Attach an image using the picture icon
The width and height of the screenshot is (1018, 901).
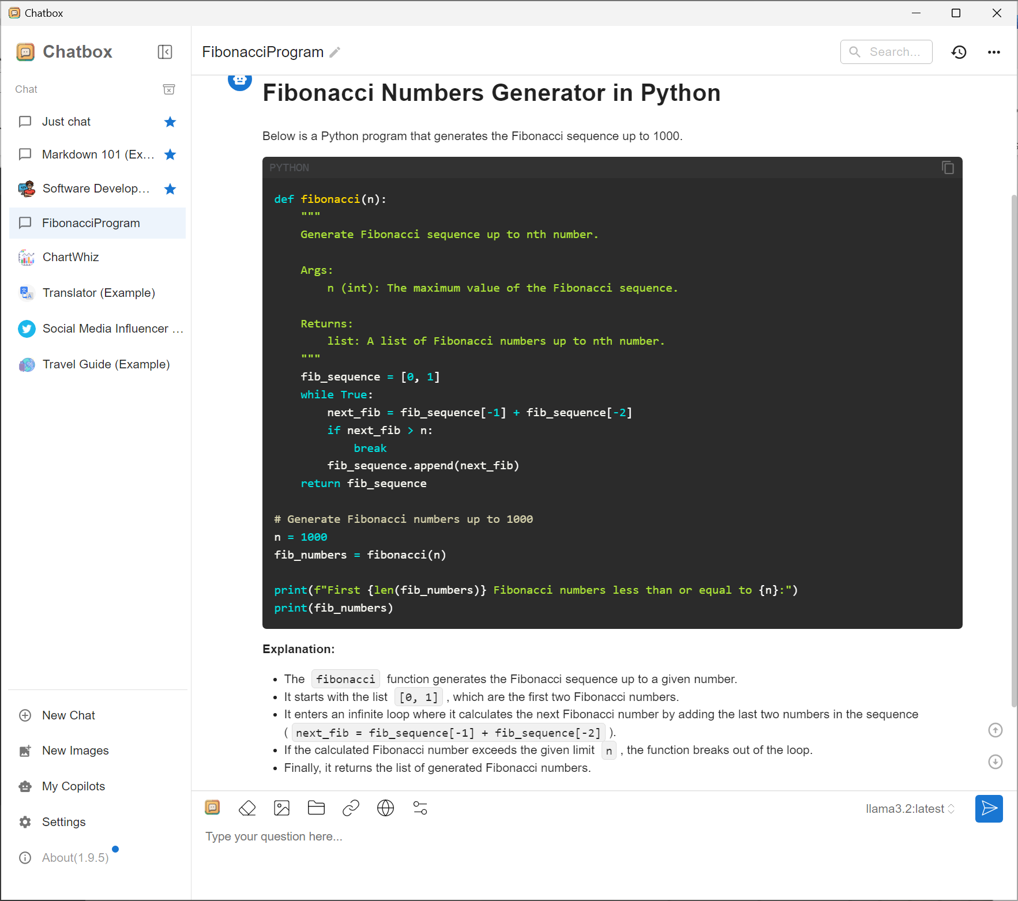point(281,808)
